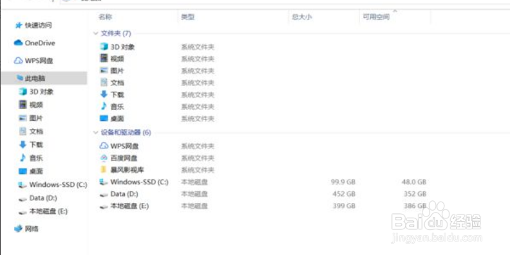Click the 下载 arrow icon in sidebar
Screen dimensions: 510x255
click(x=23, y=145)
